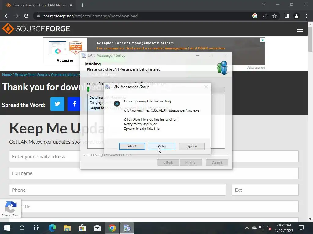Click the SourceForge logo
313x234 pixels.
pyautogui.click(x=36, y=29)
